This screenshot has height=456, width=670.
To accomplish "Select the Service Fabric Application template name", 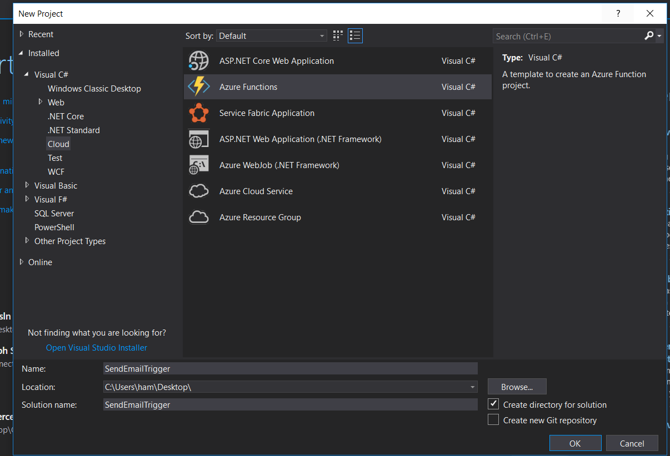I will (267, 113).
